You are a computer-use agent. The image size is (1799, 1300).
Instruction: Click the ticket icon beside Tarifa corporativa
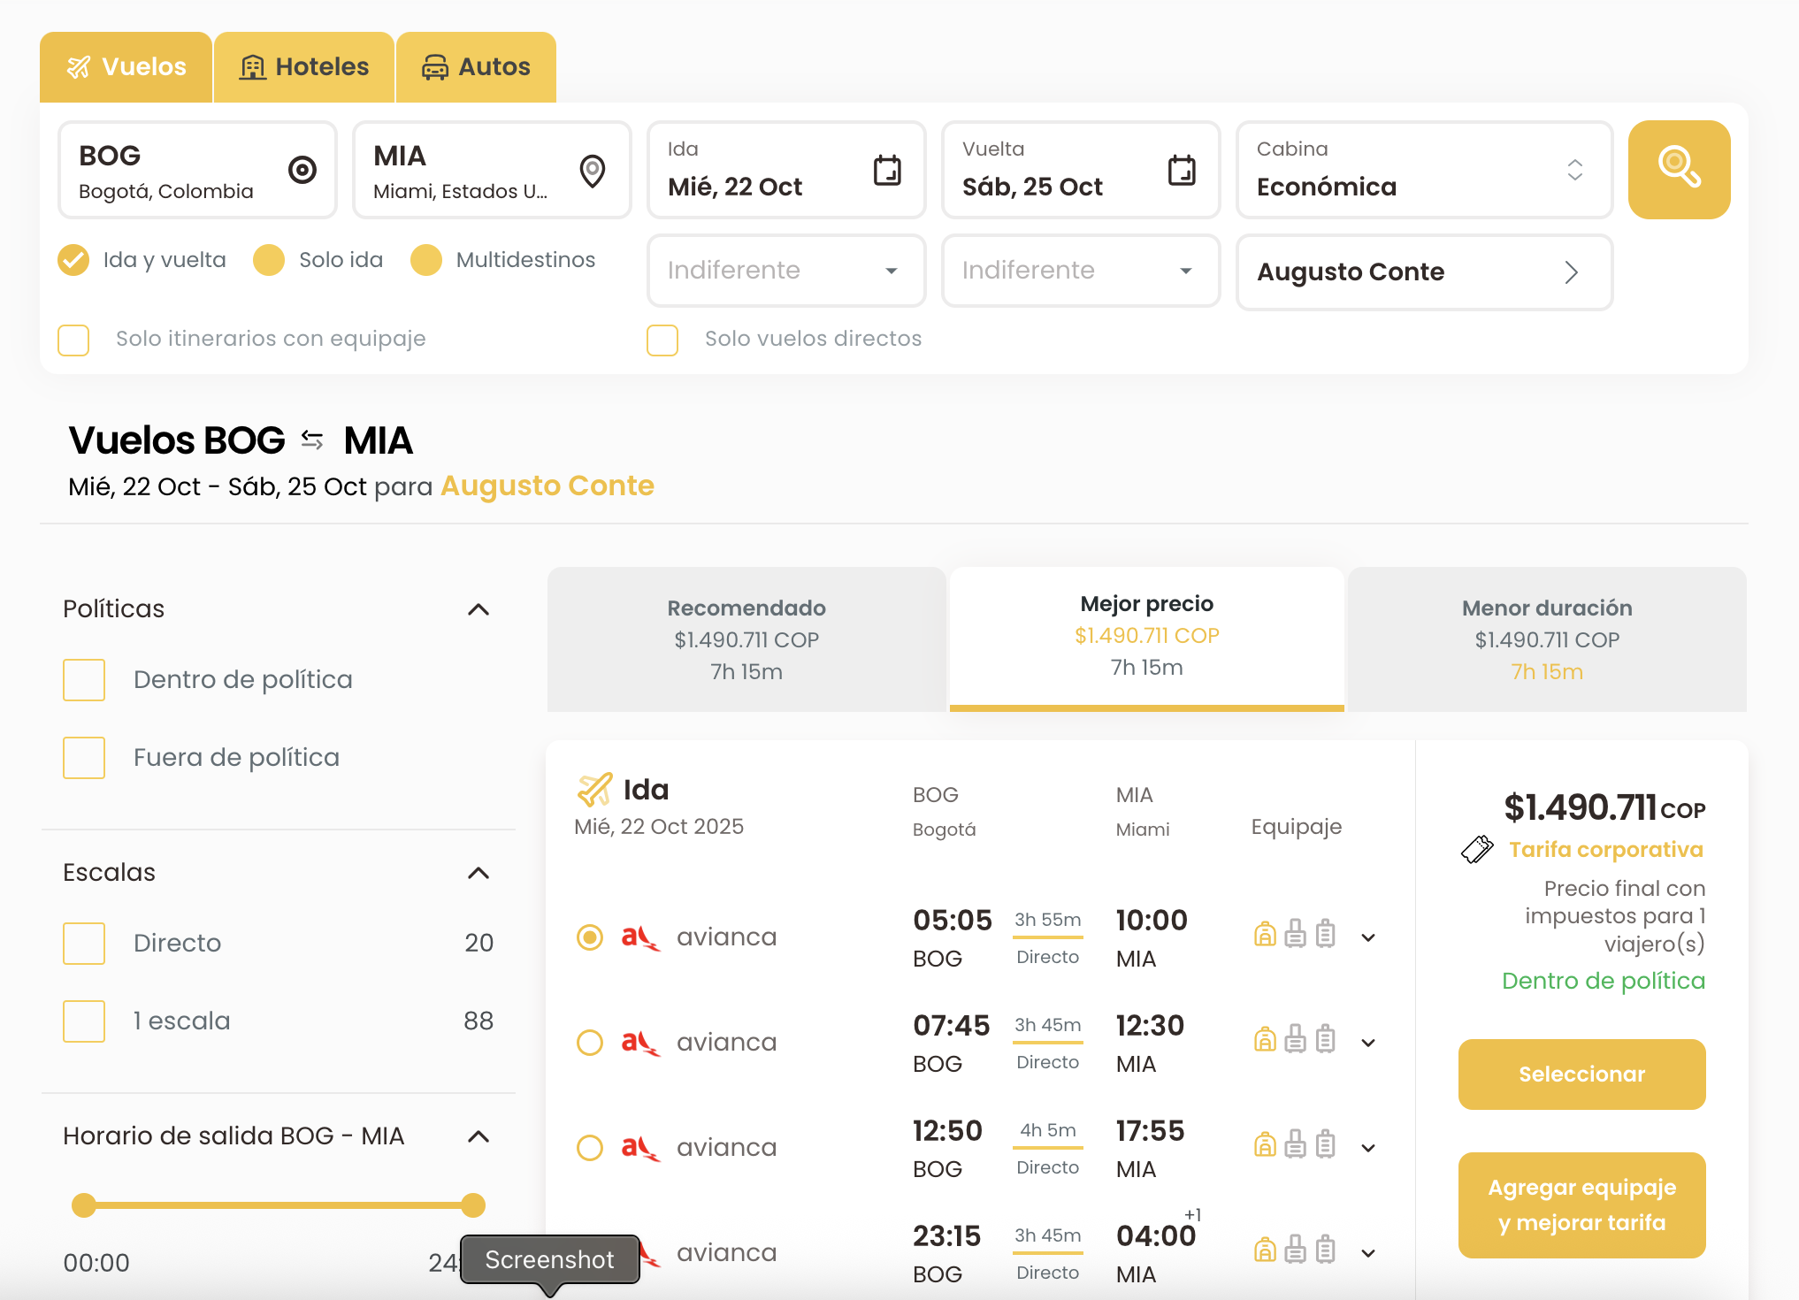(x=1477, y=849)
